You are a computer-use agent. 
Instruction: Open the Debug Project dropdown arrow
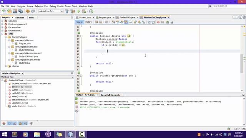87,11
